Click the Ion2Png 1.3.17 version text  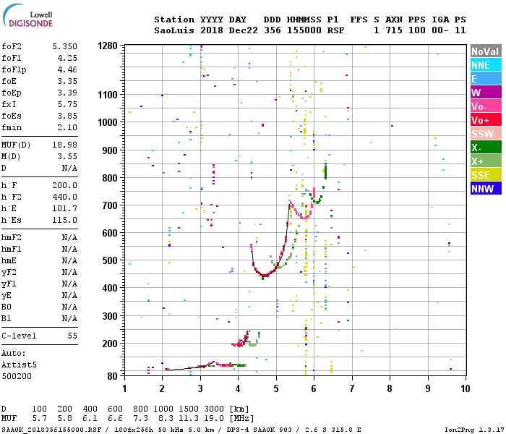474,430
